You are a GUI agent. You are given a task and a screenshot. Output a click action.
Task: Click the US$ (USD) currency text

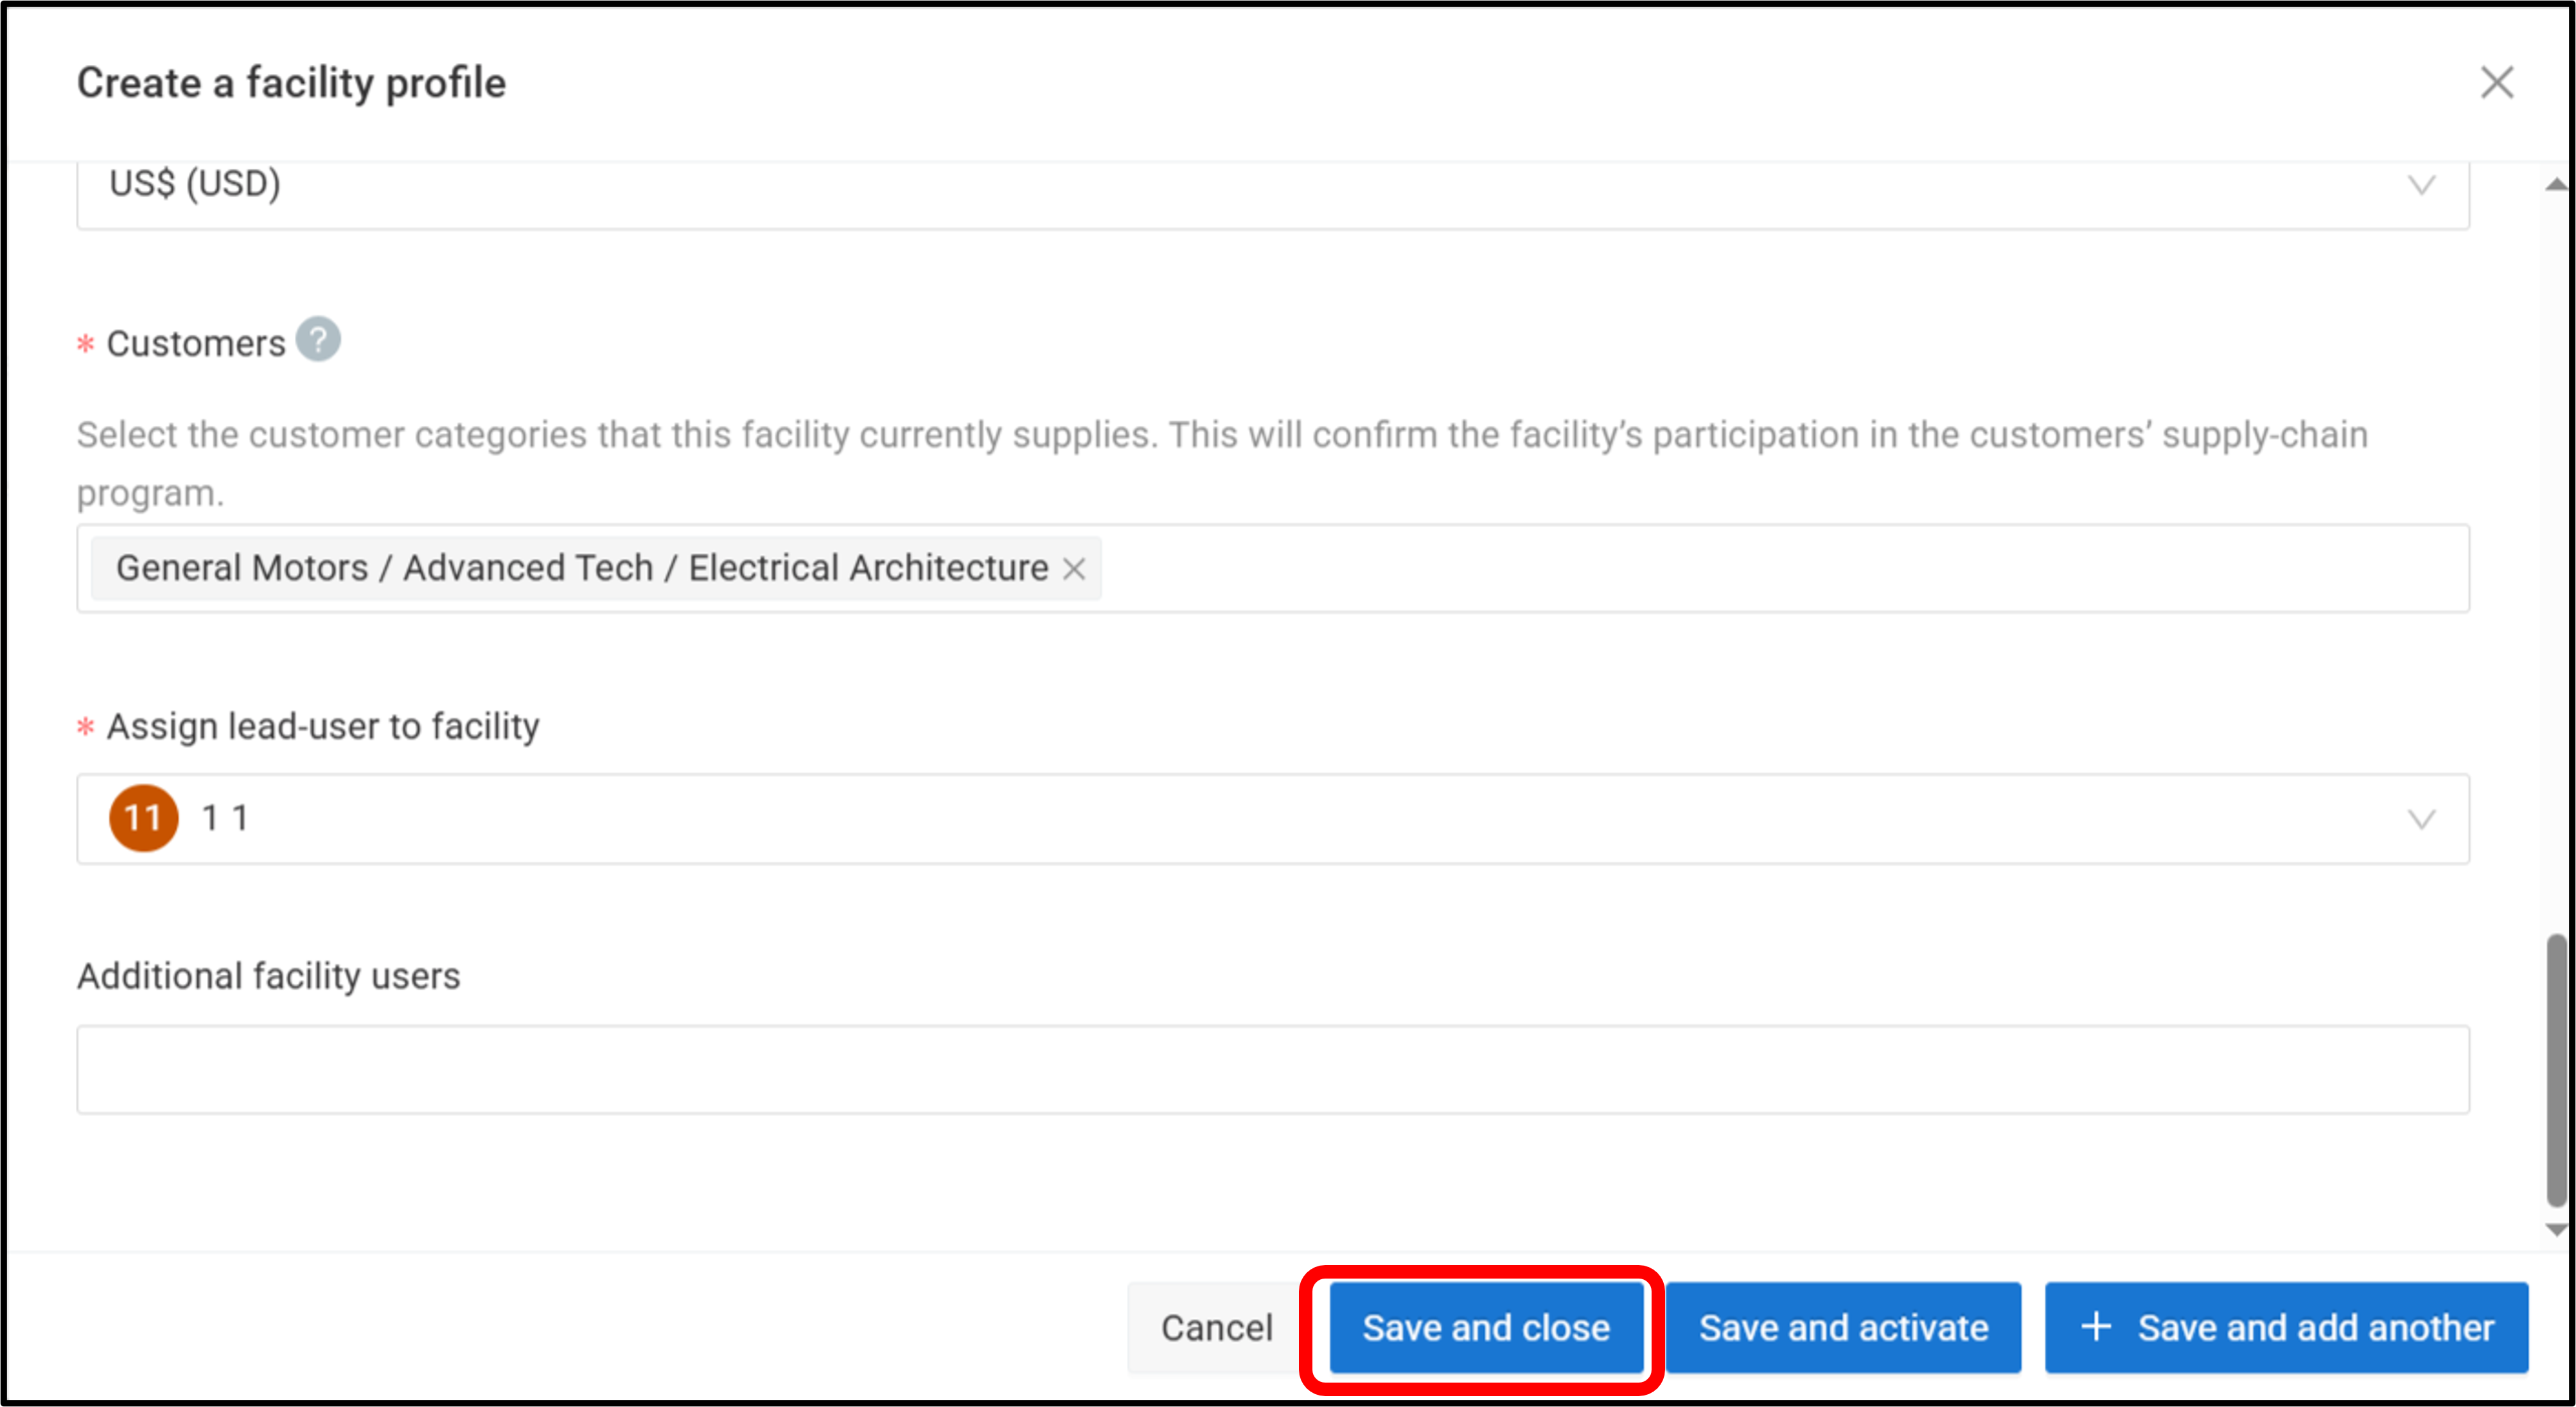tap(195, 184)
